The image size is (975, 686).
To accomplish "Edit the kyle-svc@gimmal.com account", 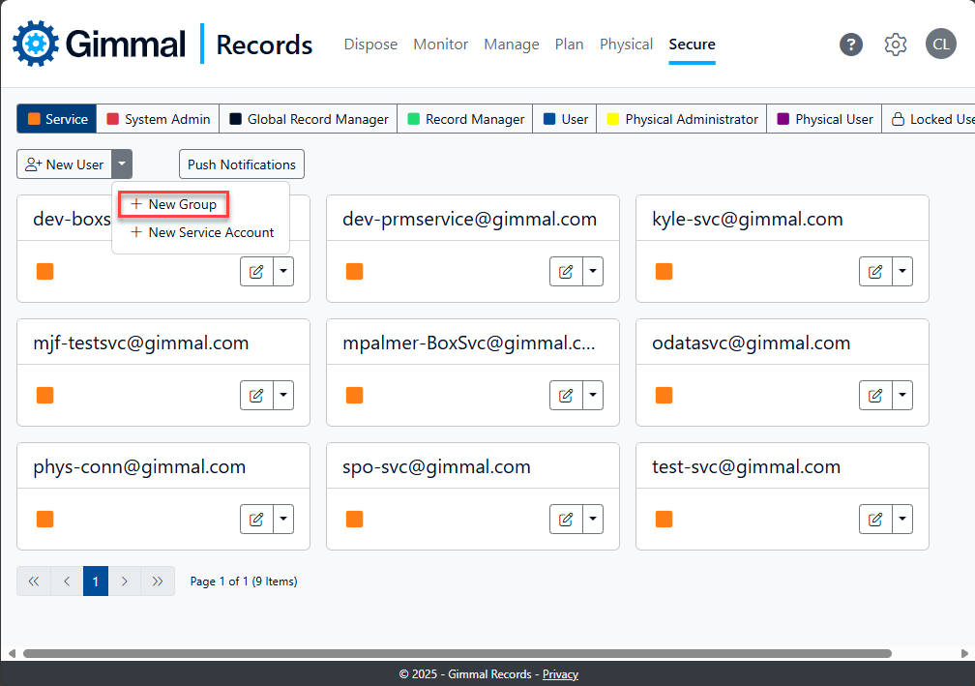I will tap(875, 272).
